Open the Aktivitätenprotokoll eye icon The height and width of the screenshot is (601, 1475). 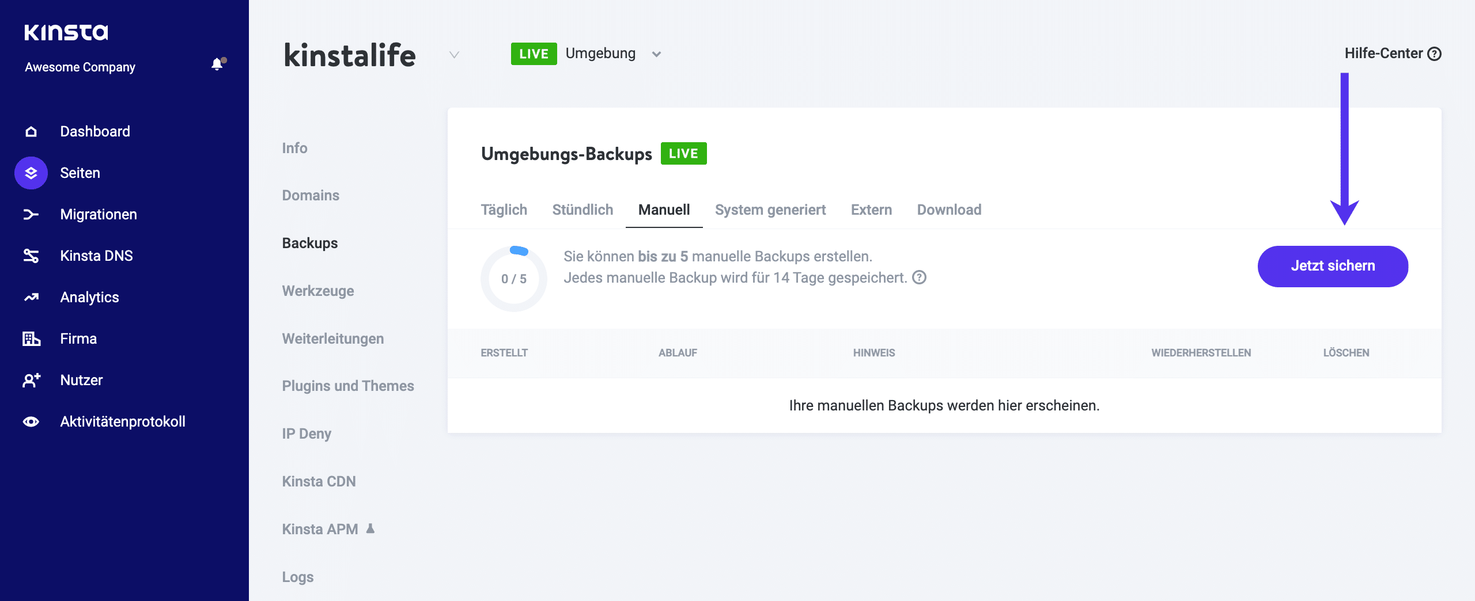tap(31, 421)
